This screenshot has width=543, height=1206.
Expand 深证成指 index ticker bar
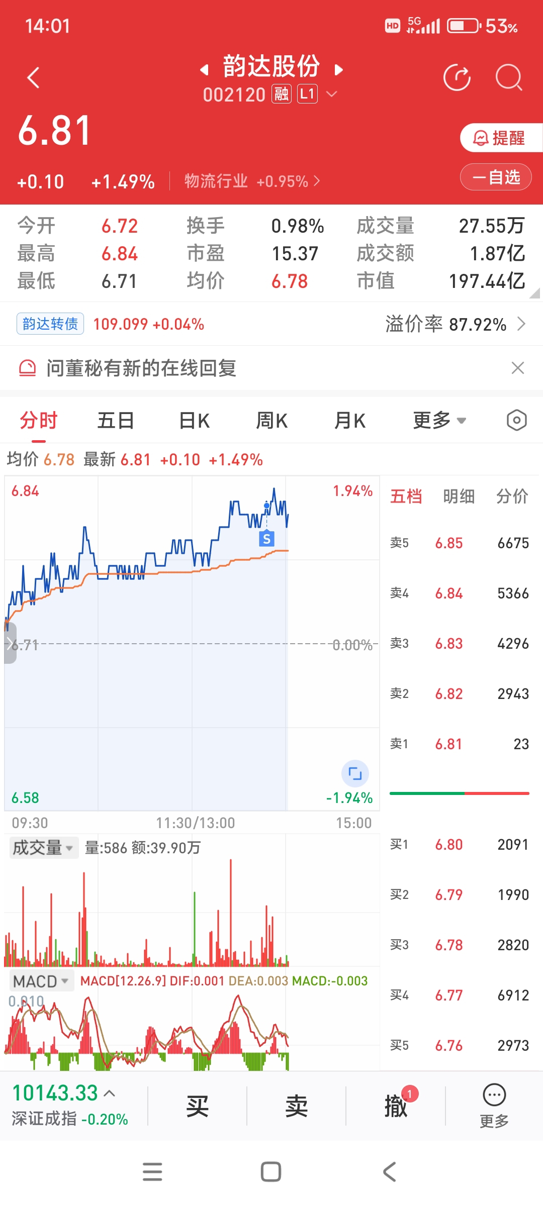coord(70,1105)
